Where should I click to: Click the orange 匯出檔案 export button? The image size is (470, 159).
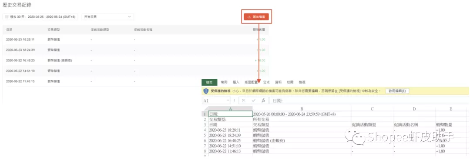click(x=256, y=17)
